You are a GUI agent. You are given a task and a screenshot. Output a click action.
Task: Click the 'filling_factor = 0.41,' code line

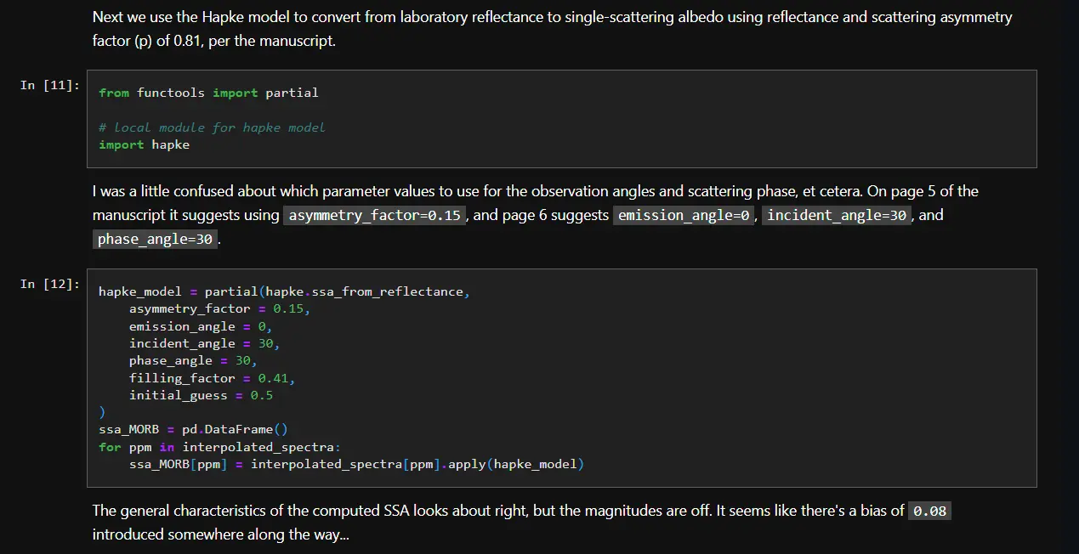pyautogui.click(x=212, y=378)
